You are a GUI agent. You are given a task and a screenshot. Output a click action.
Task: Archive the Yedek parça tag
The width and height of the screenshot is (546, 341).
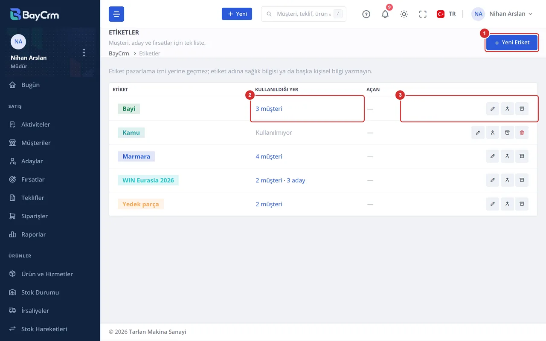pos(522,204)
